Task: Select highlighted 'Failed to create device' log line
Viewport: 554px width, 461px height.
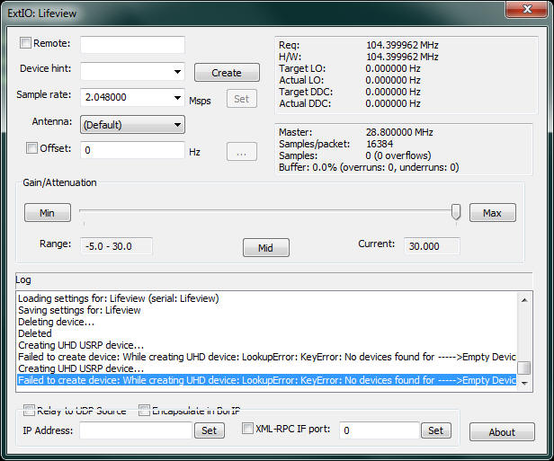Action: [267, 380]
